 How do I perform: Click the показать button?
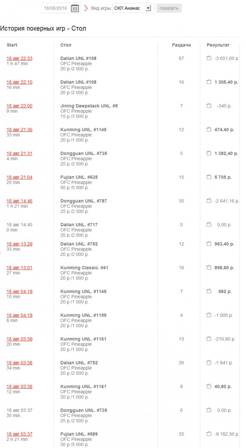pos(169,8)
